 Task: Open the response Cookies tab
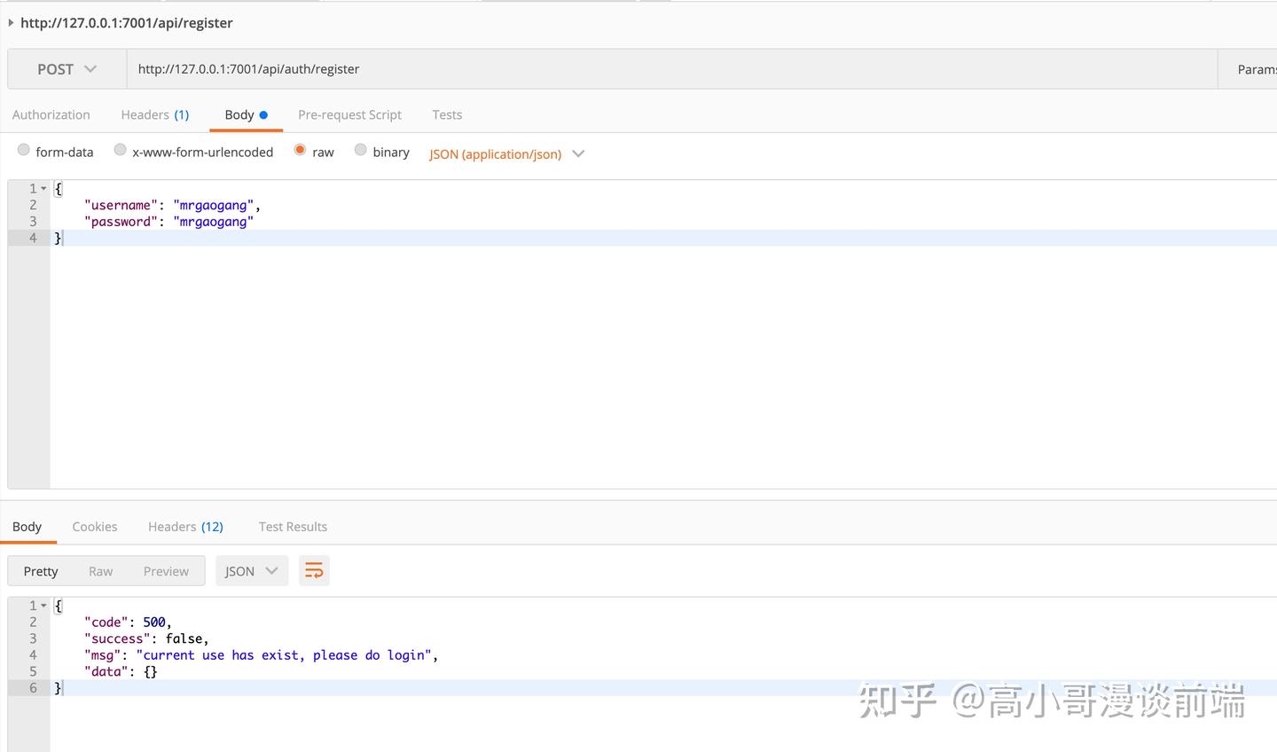(95, 527)
